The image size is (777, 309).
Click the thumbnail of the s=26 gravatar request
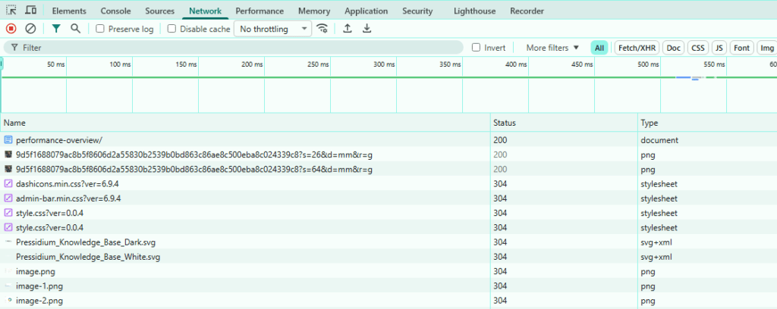pos(8,154)
